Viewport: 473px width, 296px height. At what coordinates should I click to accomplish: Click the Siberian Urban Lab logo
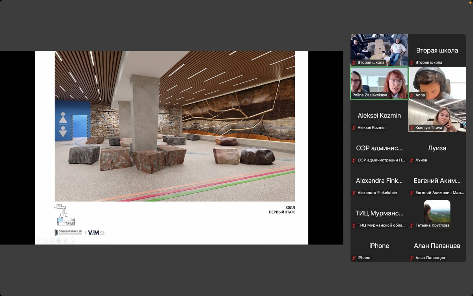click(x=69, y=232)
